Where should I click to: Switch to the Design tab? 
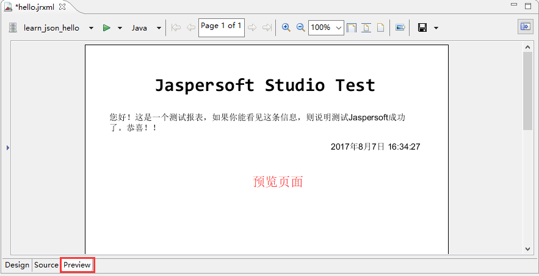pyautogui.click(x=17, y=265)
